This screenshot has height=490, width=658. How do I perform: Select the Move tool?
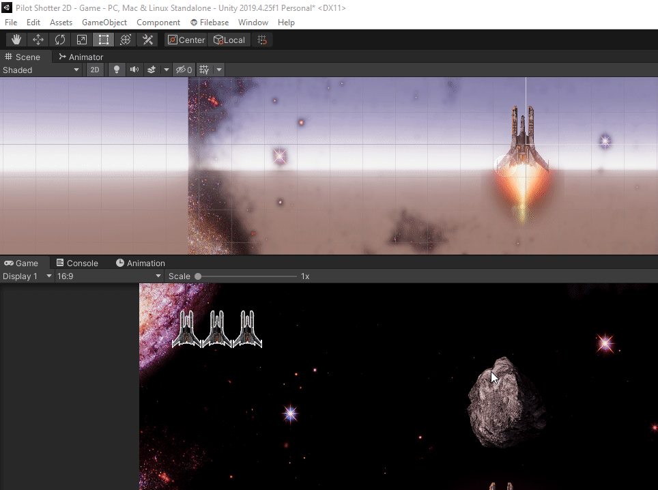point(38,40)
